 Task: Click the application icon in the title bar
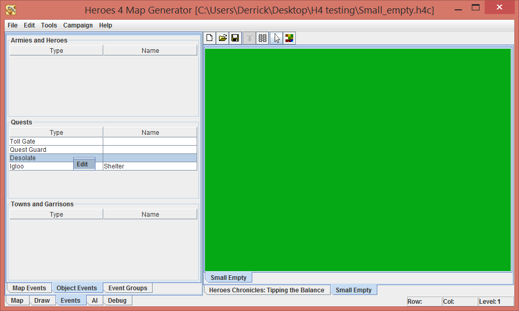coord(11,9)
